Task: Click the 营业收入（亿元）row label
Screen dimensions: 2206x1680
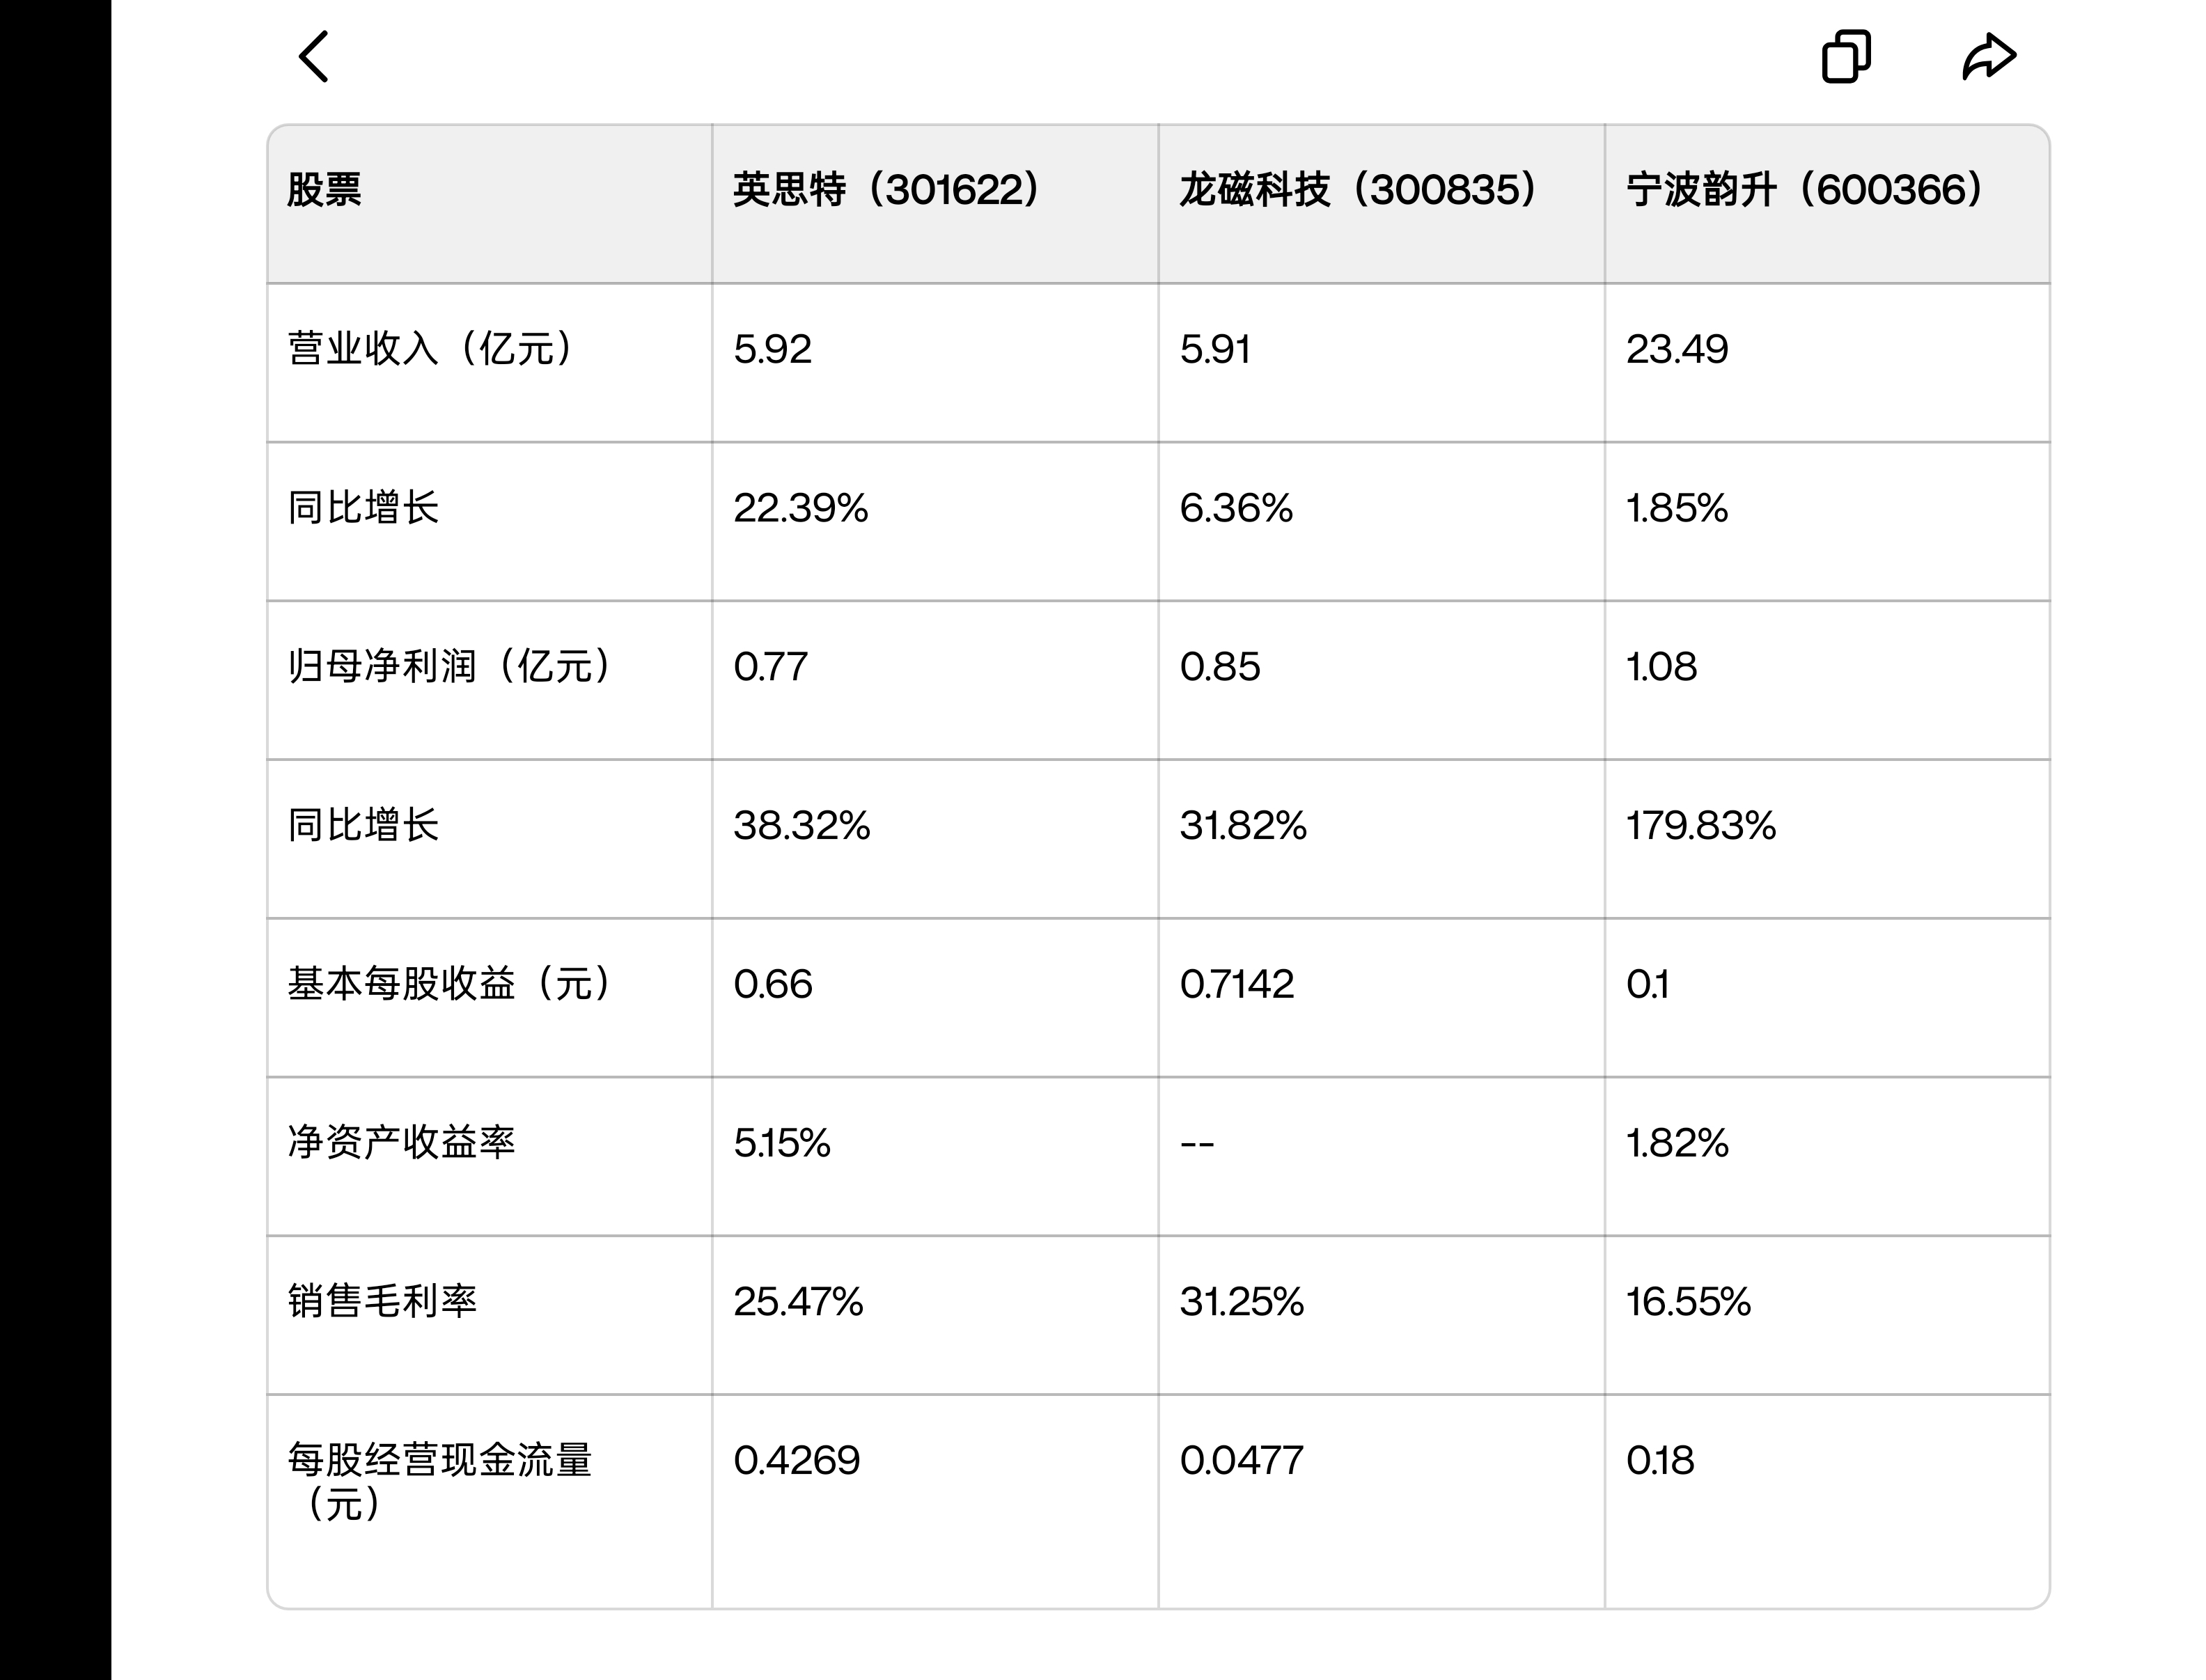Action: click(434, 348)
